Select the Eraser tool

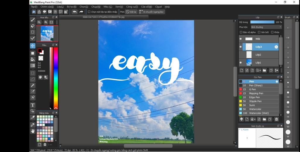(x=33, y=26)
